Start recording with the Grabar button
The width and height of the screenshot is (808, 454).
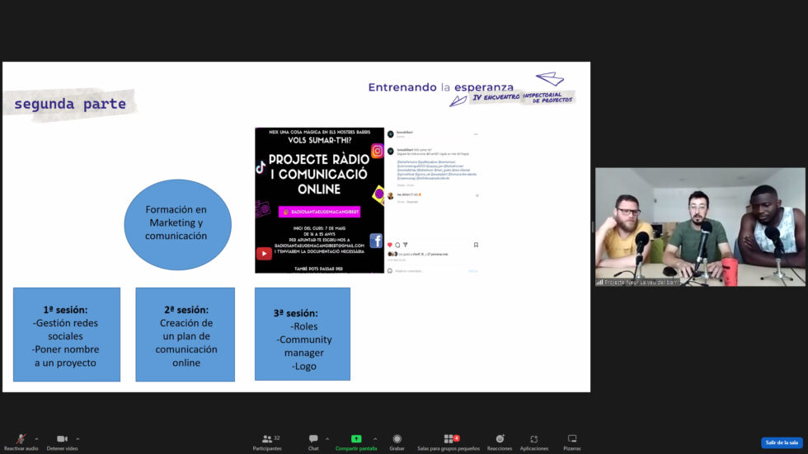397,439
